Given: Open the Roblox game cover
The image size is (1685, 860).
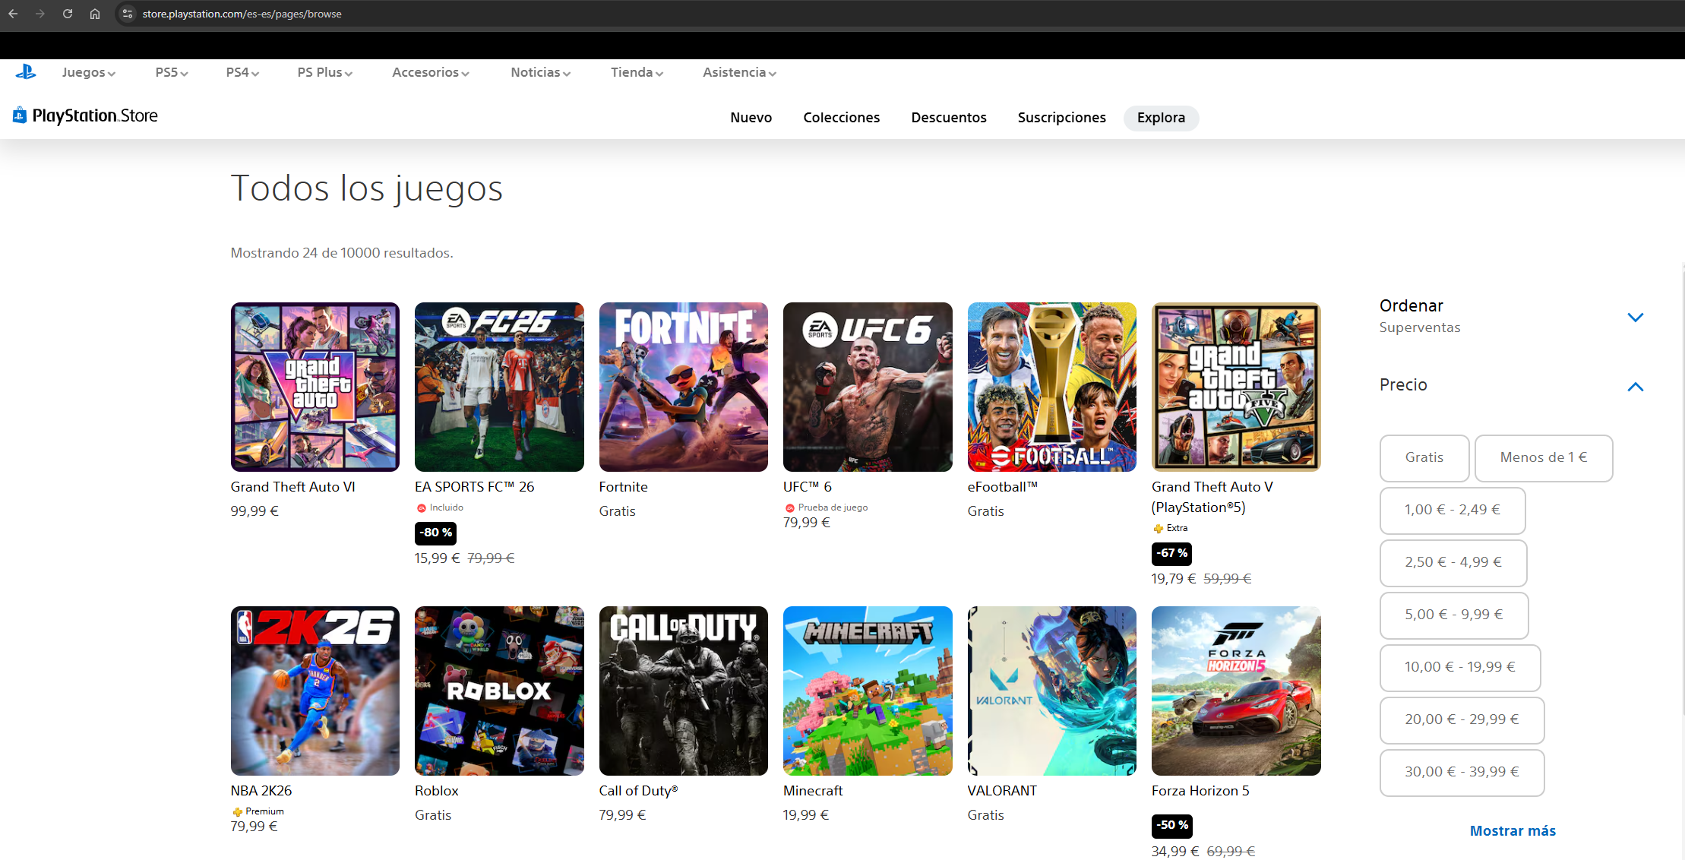Looking at the screenshot, I should click(499, 691).
